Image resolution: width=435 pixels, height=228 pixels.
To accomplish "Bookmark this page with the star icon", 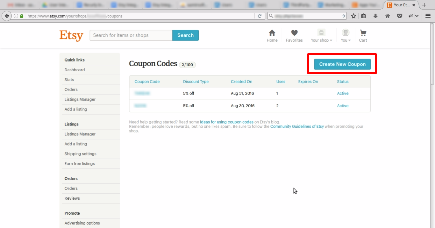I will click(x=353, y=16).
